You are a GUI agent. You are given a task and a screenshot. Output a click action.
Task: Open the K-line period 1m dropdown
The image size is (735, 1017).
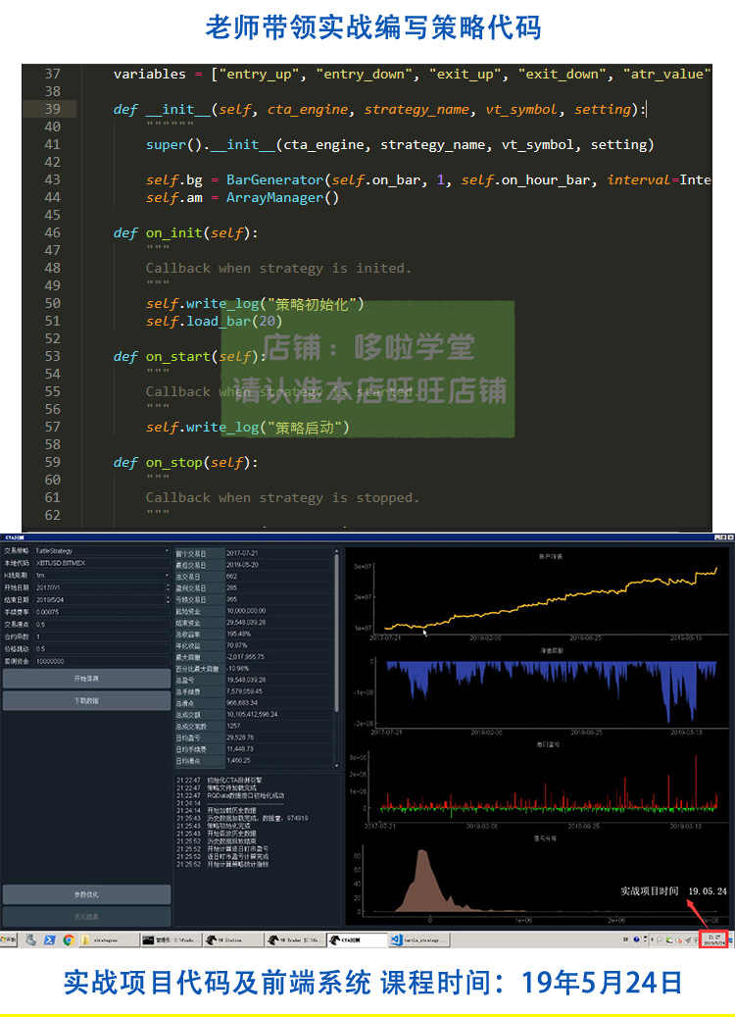[102, 576]
